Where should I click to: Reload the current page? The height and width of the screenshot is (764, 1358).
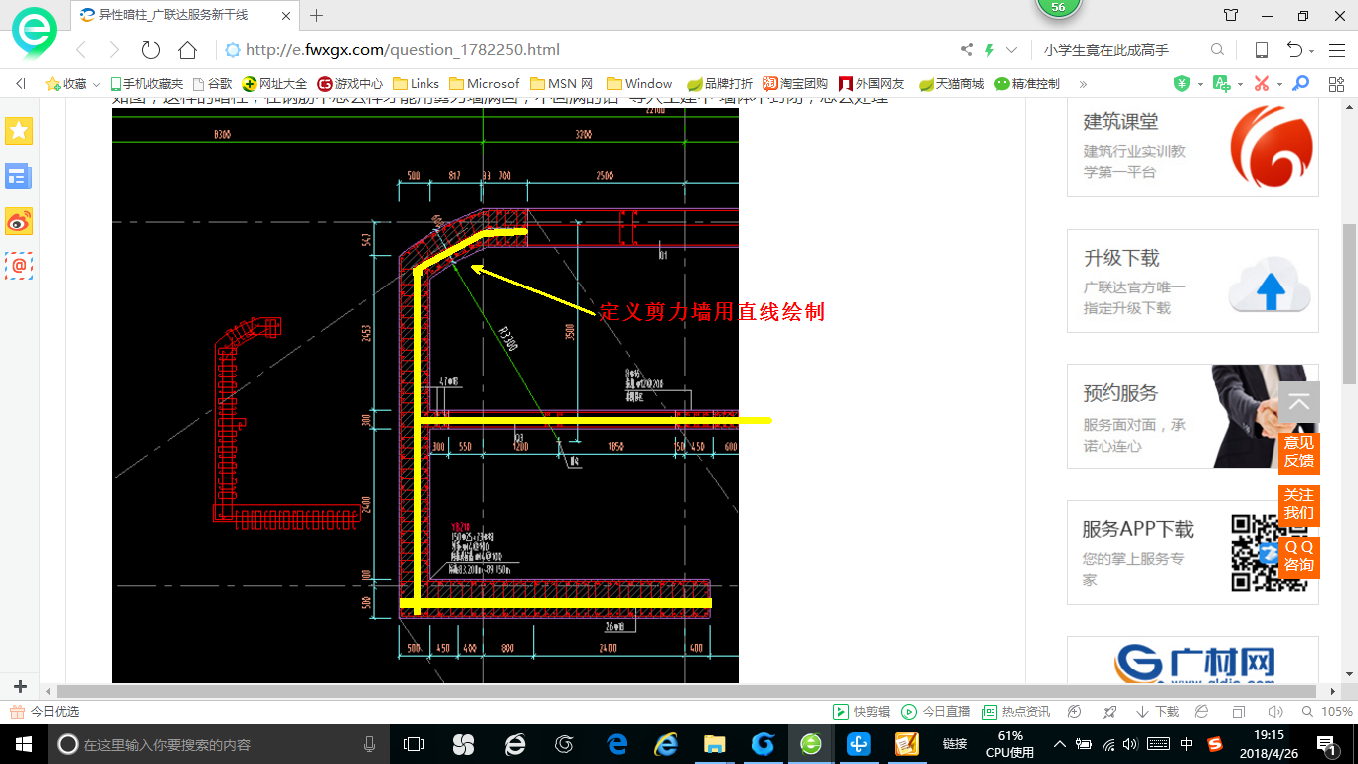point(151,50)
